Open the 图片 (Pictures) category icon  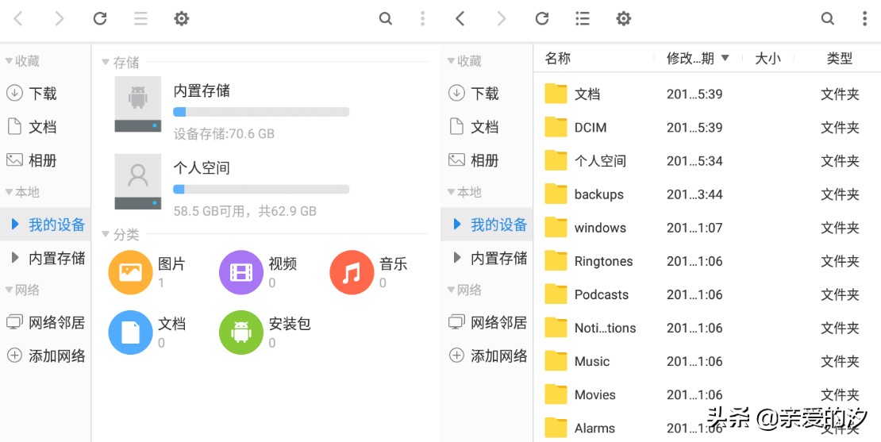pyautogui.click(x=130, y=272)
